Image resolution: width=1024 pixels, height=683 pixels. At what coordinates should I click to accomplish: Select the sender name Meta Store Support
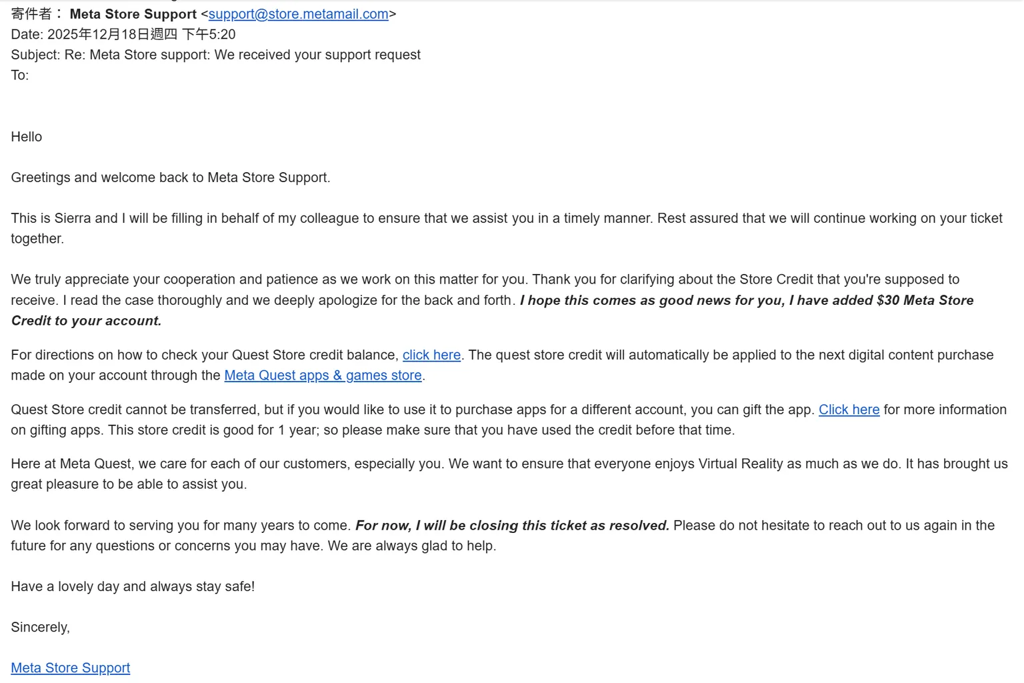pyautogui.click(x=133, y=14)
